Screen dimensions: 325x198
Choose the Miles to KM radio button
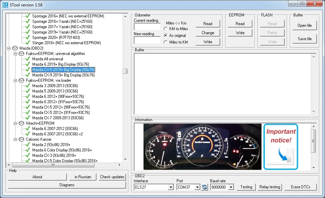coord(166,42)
